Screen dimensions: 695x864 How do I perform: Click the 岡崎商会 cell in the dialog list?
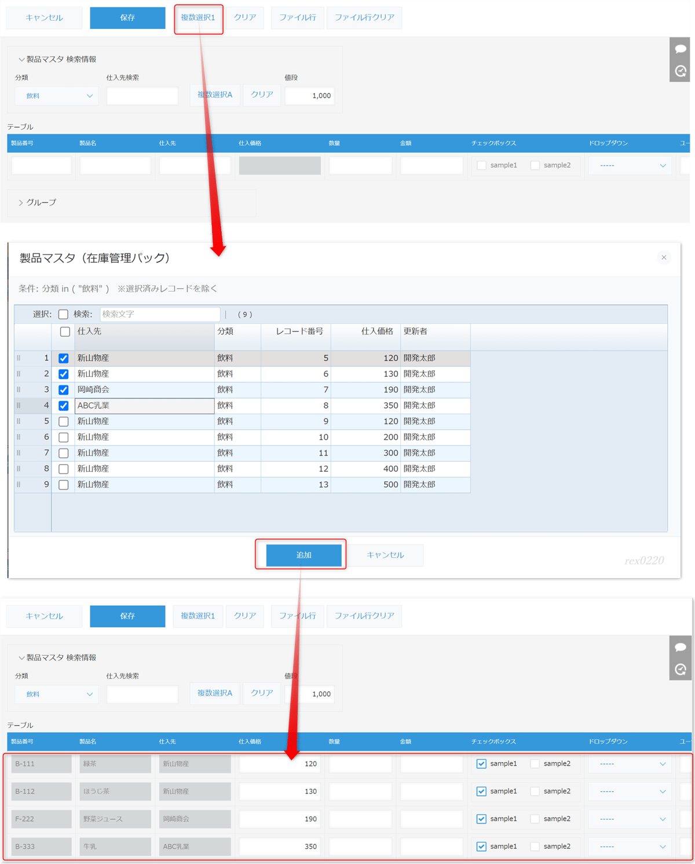tap(144, 390)
